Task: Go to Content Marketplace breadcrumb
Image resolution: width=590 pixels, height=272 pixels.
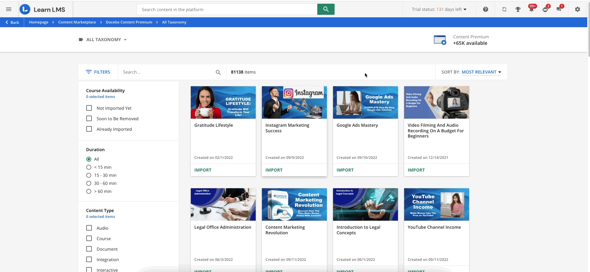Action: point(77,22)
